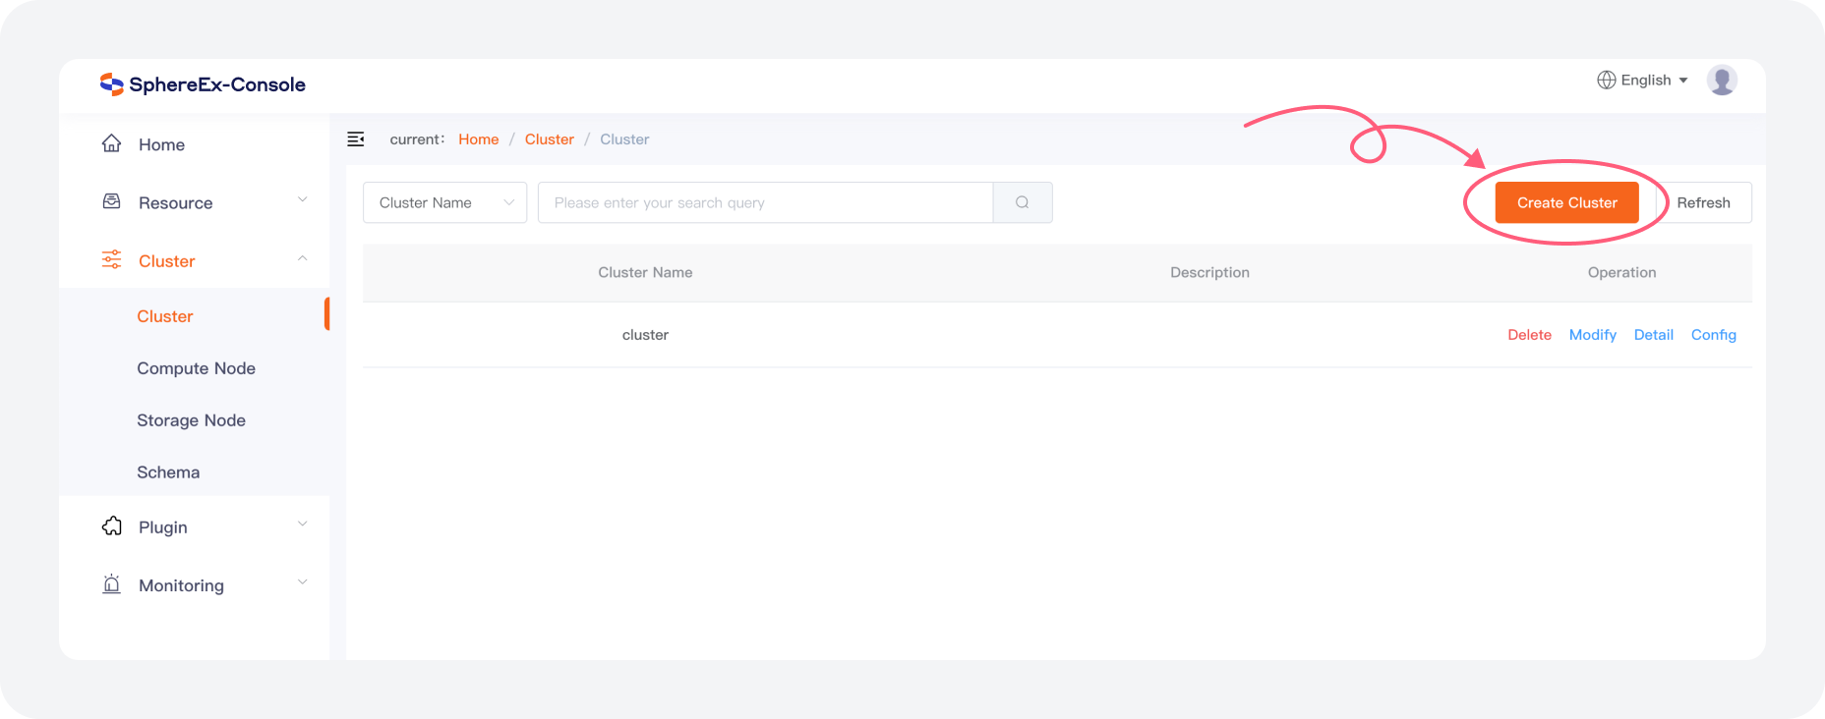Image resolution: width=1825 pixels, height=719 pixels.
Task: Click the Plugin puzzle icon in sidebar
Action: click(112, 526)
